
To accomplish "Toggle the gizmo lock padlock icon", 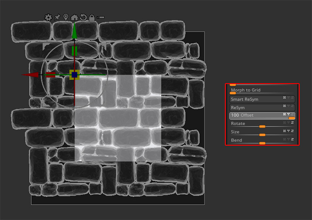I will pos(92,18).
